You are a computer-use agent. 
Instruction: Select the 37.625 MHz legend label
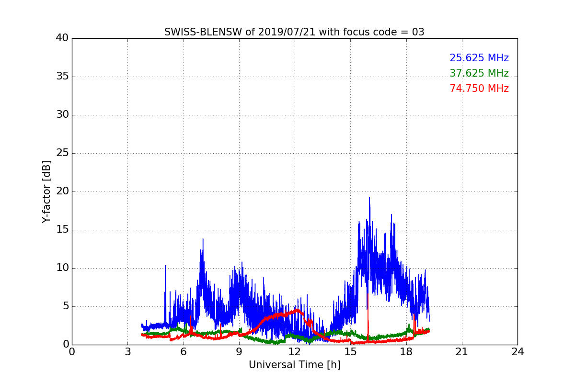click(x=479, y=73)
